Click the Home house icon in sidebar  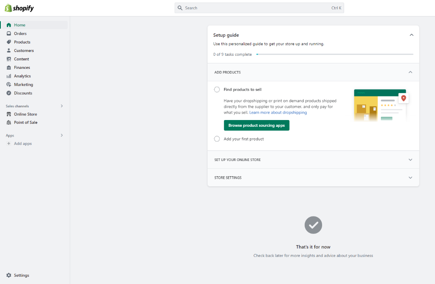(x=9, y=25)
